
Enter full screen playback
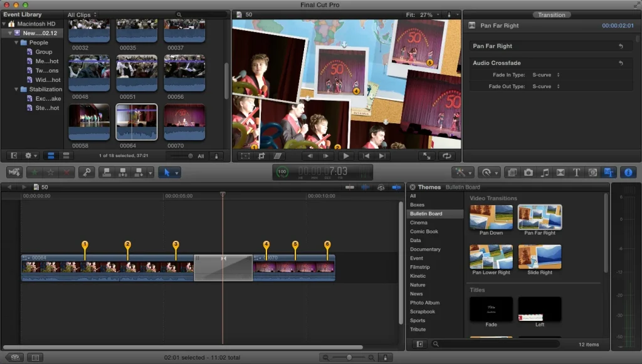426,156
